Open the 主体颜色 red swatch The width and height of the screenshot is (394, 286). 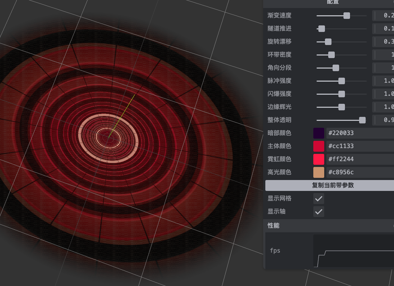coord(319,146)
